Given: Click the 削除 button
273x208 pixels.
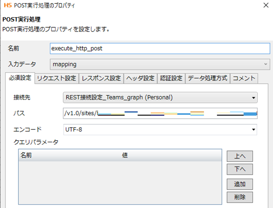Looking at the screenshot, I should point(240,197).
